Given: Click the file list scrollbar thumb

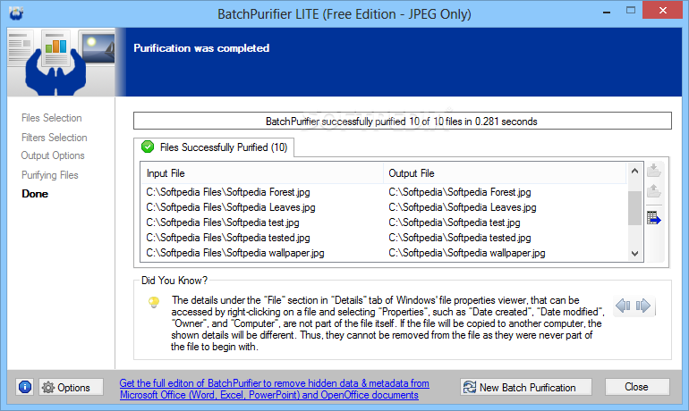Looking at the screenshot, I should [x=634, y=208].
